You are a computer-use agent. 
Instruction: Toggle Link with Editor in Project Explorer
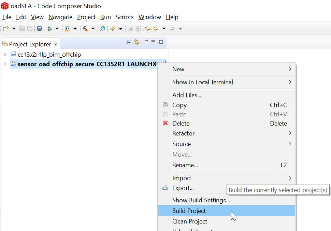[x=136, y=42]
